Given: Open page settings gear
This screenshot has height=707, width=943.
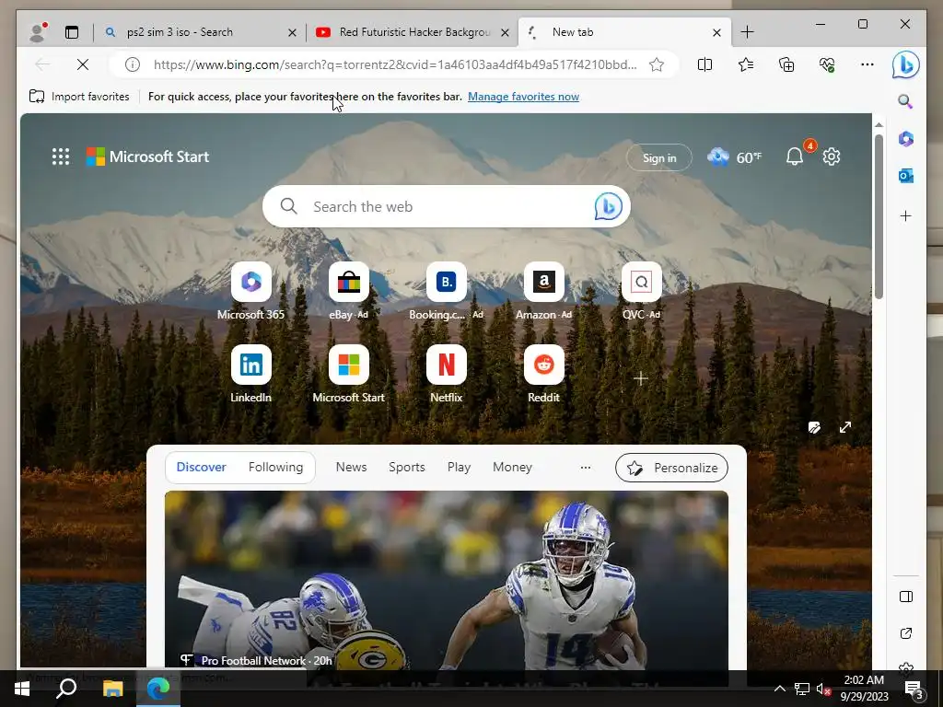Looking at the screenshot, I should 832,156.
